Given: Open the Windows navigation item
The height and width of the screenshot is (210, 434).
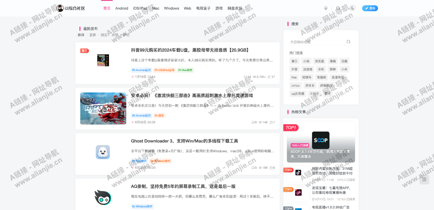Looking at the screenshot, I should 171,8.
